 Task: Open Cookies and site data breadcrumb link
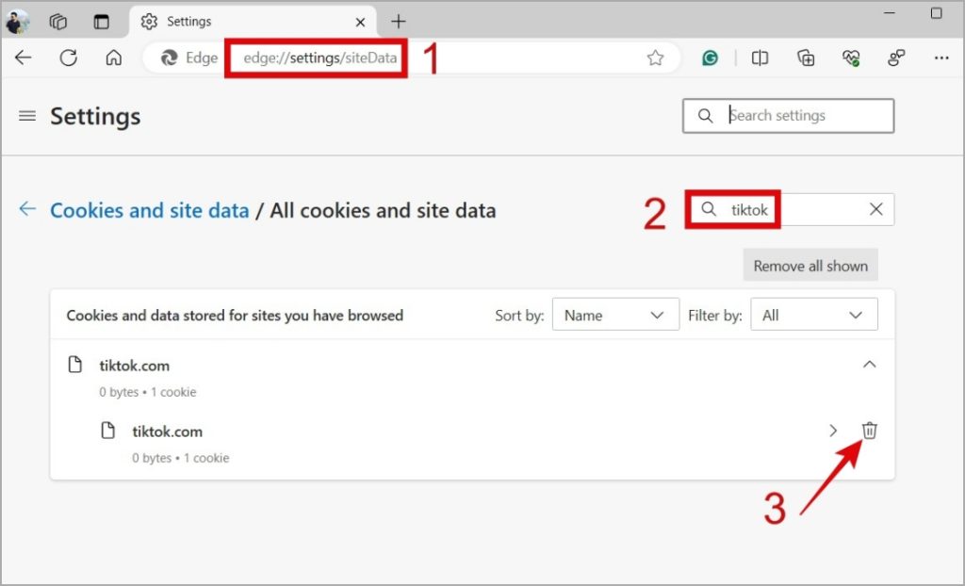click(150, 210)
